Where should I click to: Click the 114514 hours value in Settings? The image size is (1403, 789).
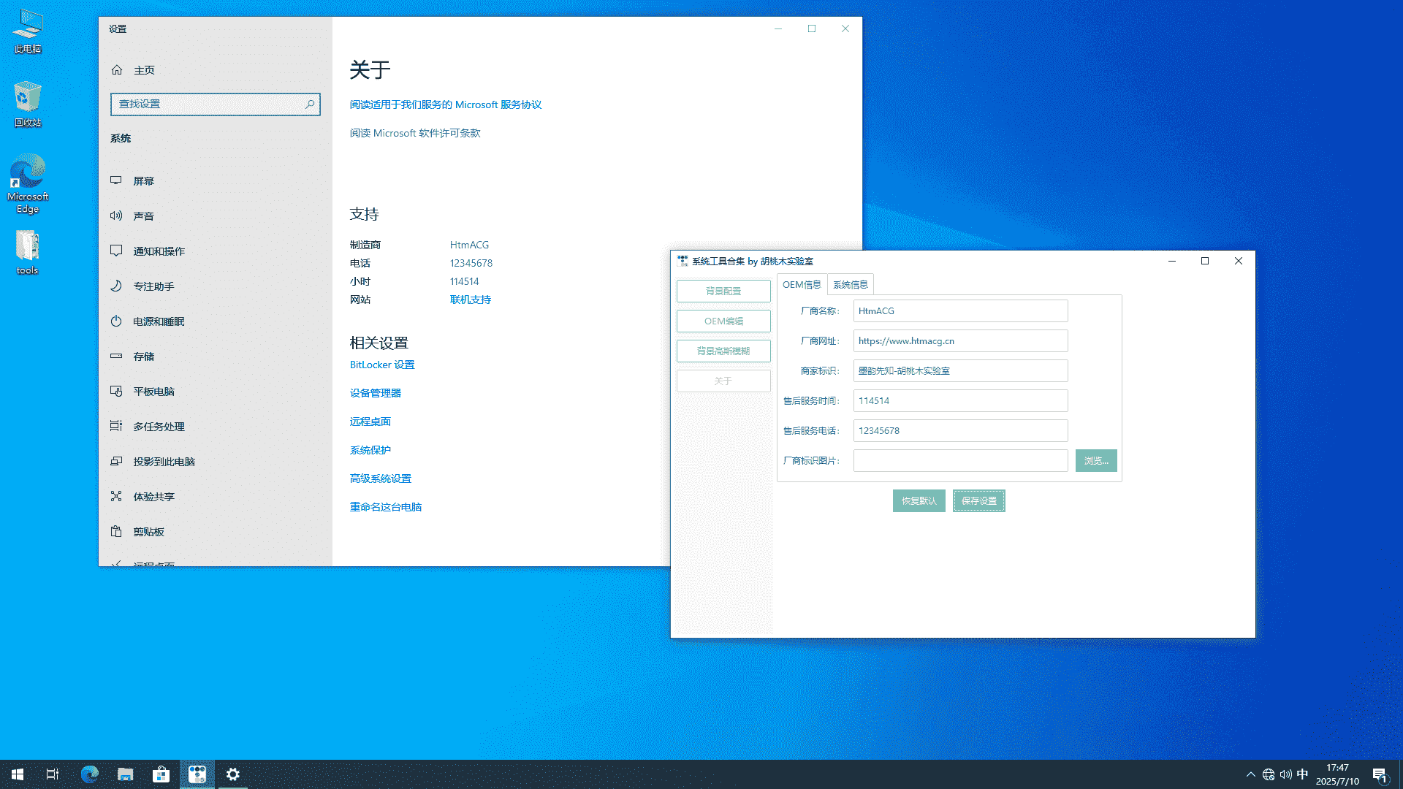pyautogui.click(x=465, y=281)
